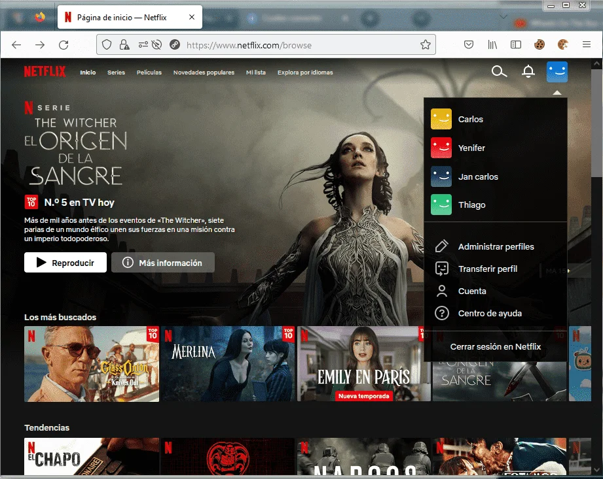Reload the page with refresh icon

tap(64, 45)
